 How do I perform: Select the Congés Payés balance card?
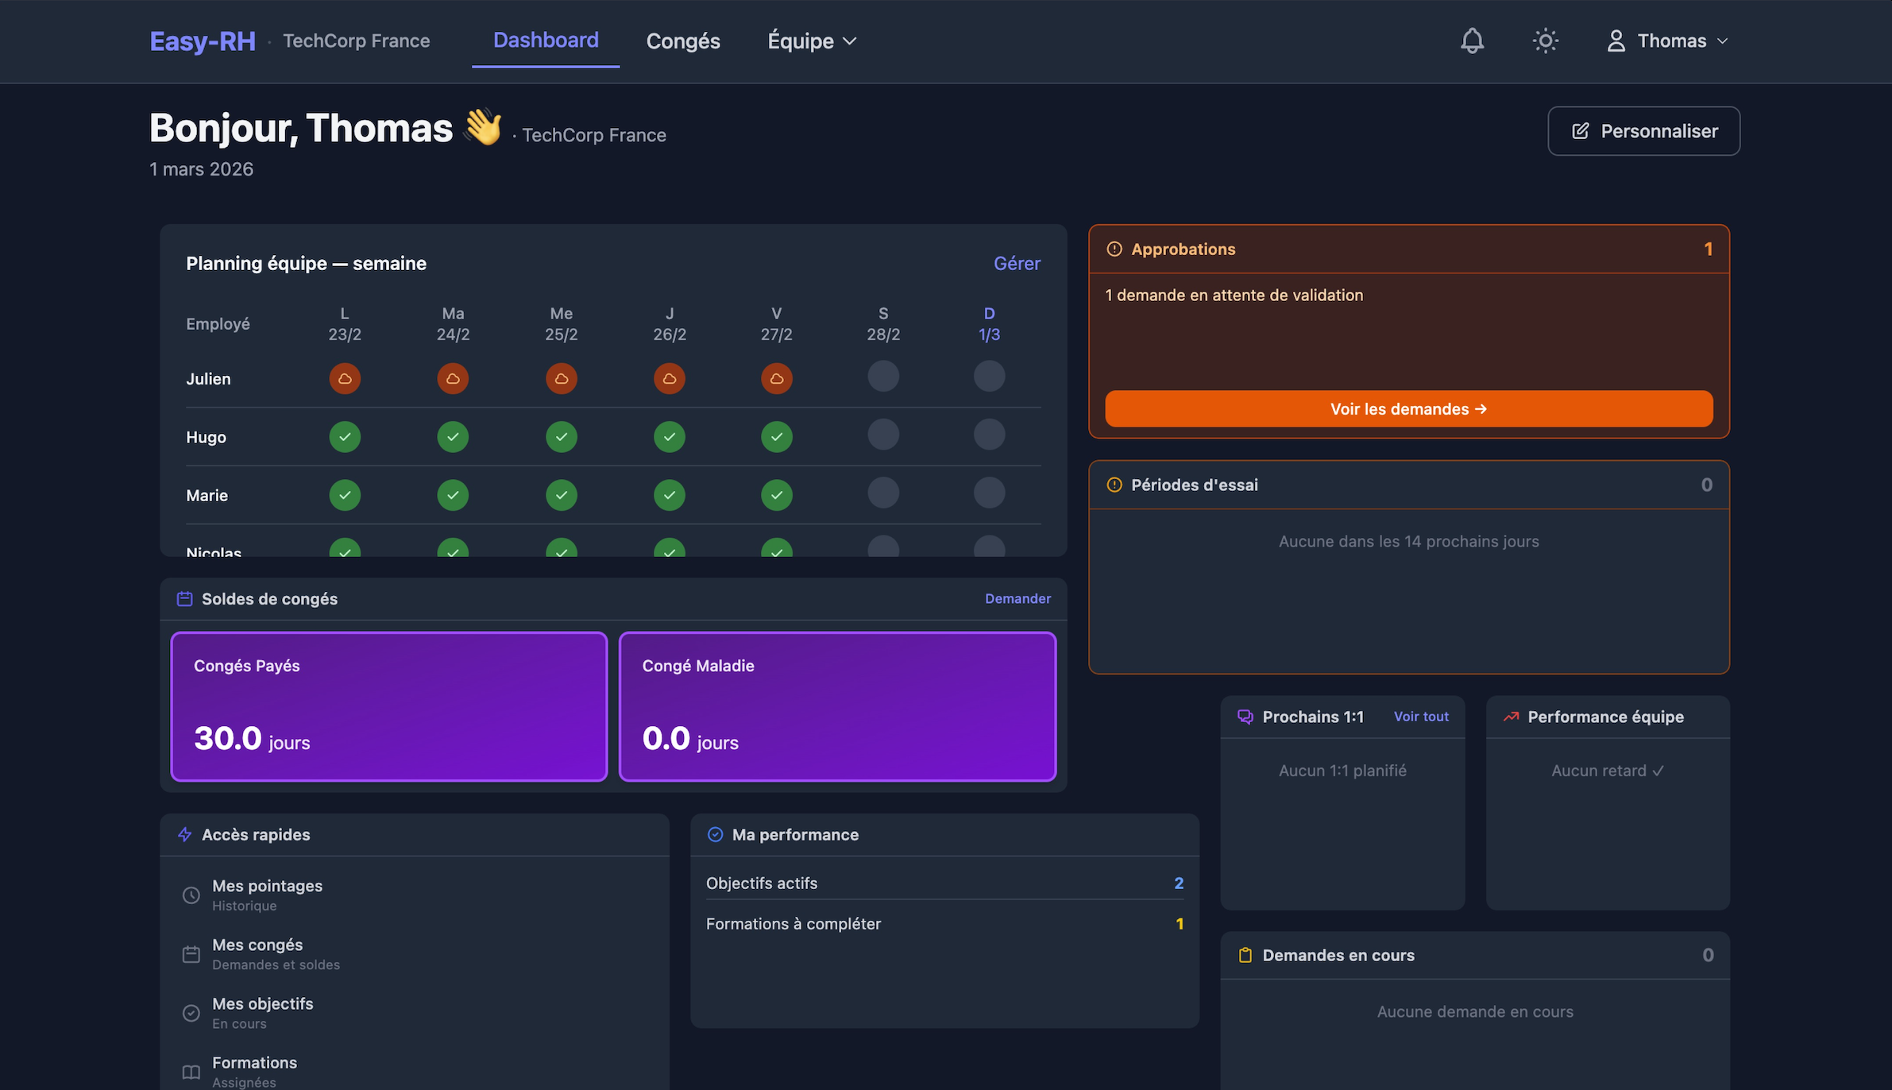tap(388, 705)
